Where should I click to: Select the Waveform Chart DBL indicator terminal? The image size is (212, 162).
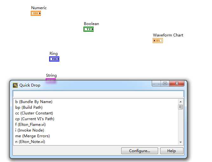point(158,41)
